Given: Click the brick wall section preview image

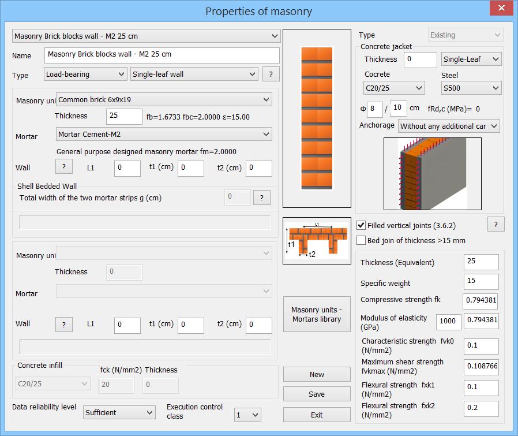Looking at the screenshot, I should point(317,118).
